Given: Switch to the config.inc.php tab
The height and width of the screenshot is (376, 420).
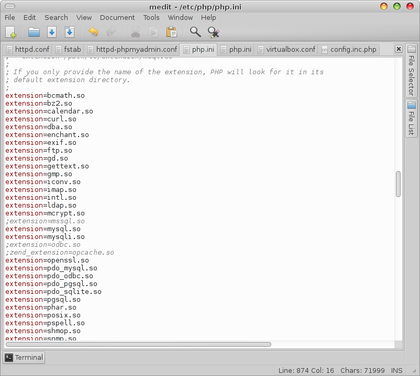Looking at the screenshot, I should [349, 50].
